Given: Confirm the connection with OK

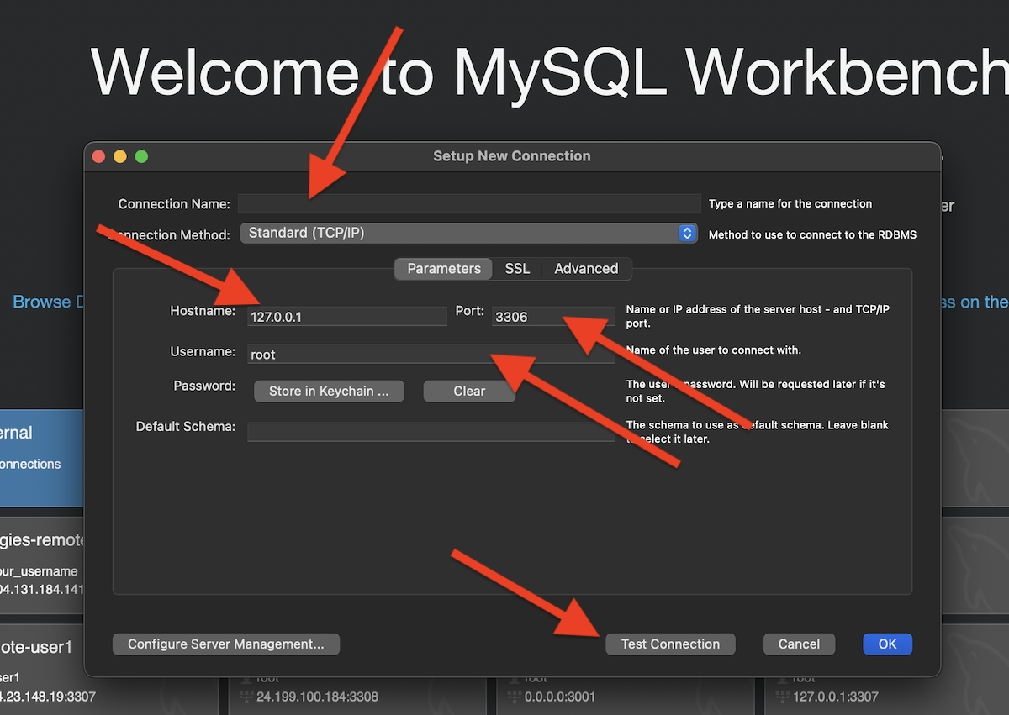Looking at the screenshot, I should 887,644.
